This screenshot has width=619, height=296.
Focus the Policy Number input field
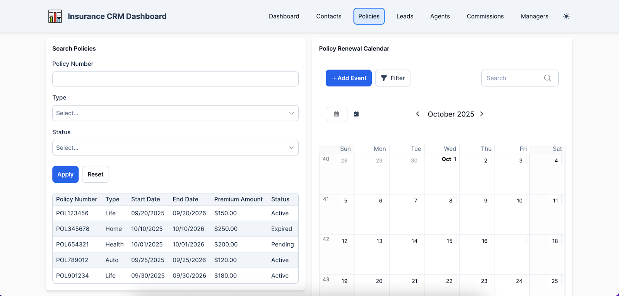pos(175,79)
